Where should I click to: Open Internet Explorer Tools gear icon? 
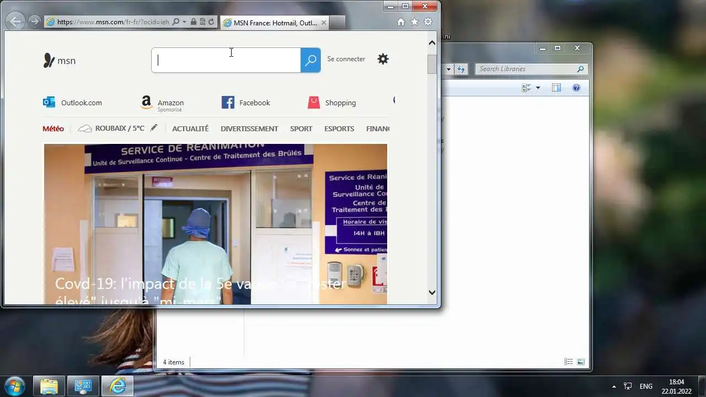427,22
